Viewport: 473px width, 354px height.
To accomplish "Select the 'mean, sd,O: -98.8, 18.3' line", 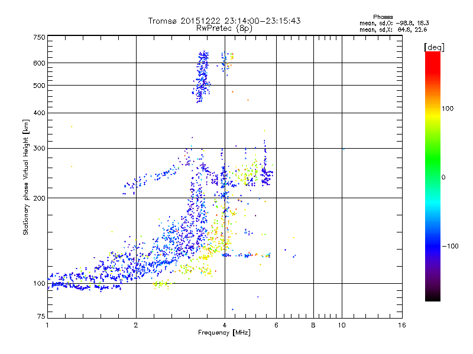I will [x=394, y=23].
